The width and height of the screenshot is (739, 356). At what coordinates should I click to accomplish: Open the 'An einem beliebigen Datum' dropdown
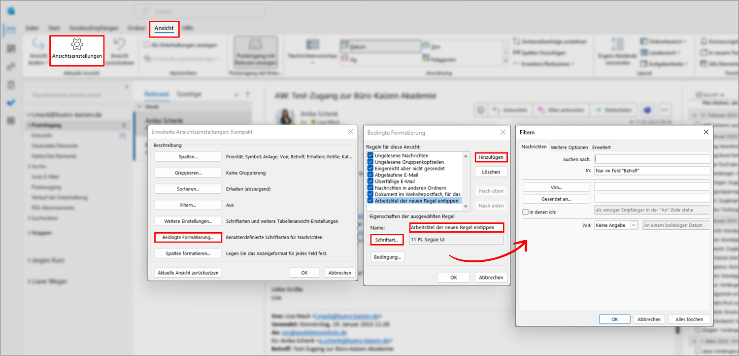coord(676,225)
